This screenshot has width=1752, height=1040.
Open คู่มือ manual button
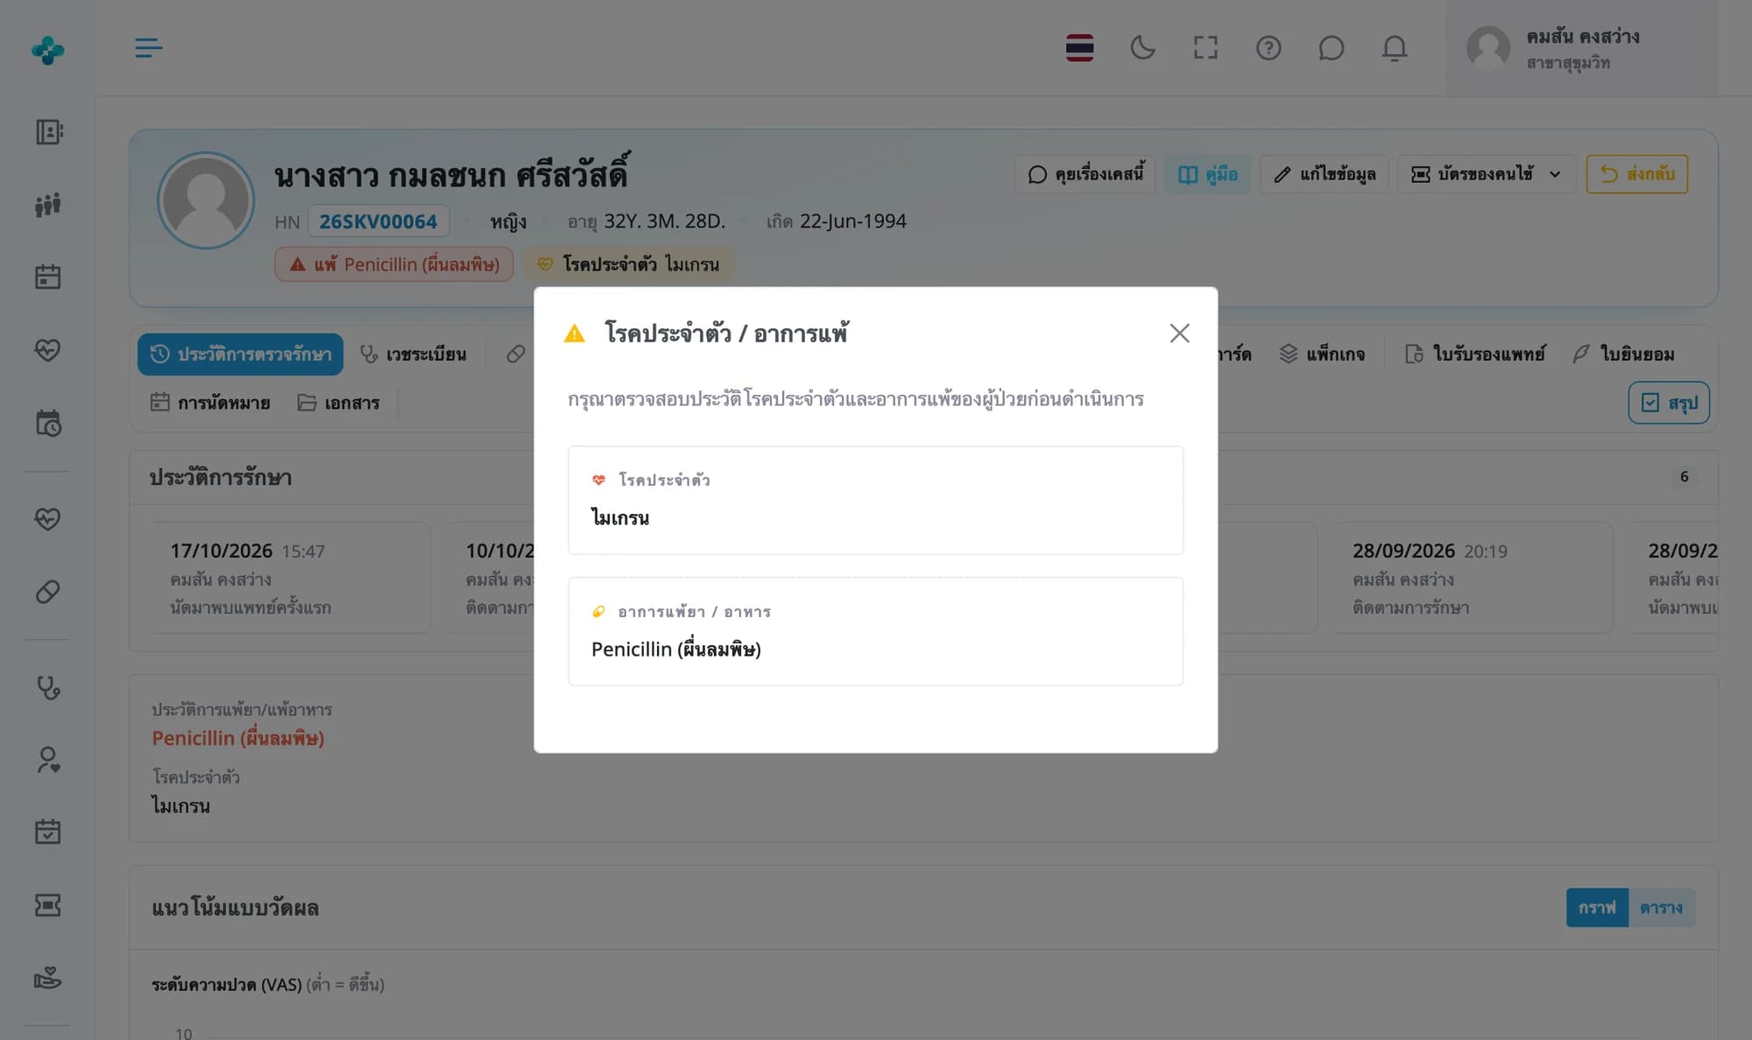click(x=1208, y=174)
